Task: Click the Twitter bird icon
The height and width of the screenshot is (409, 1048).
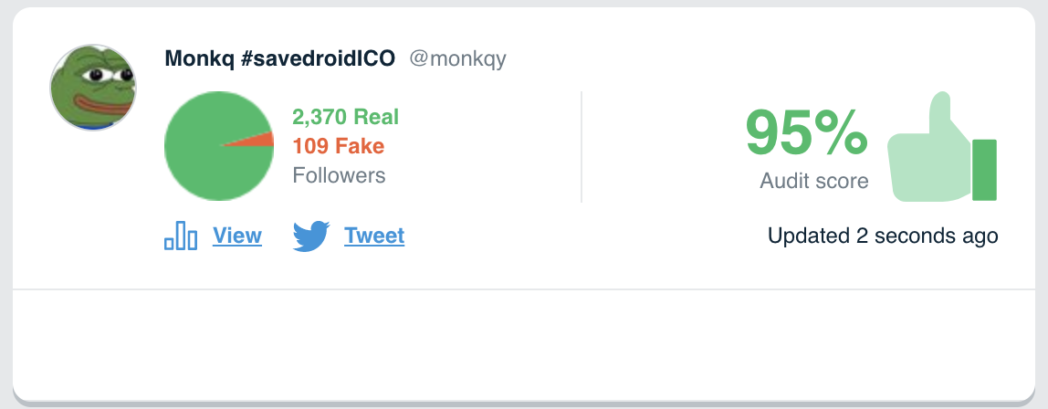Action: 311,236
